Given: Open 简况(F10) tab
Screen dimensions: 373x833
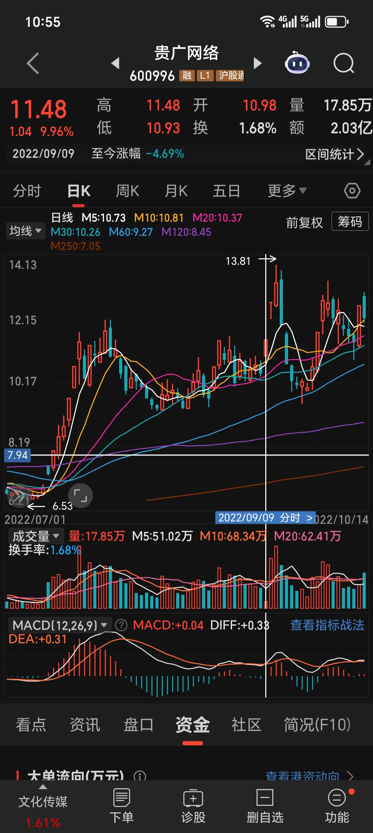Looking at the screenshot, I should [317, 725].
